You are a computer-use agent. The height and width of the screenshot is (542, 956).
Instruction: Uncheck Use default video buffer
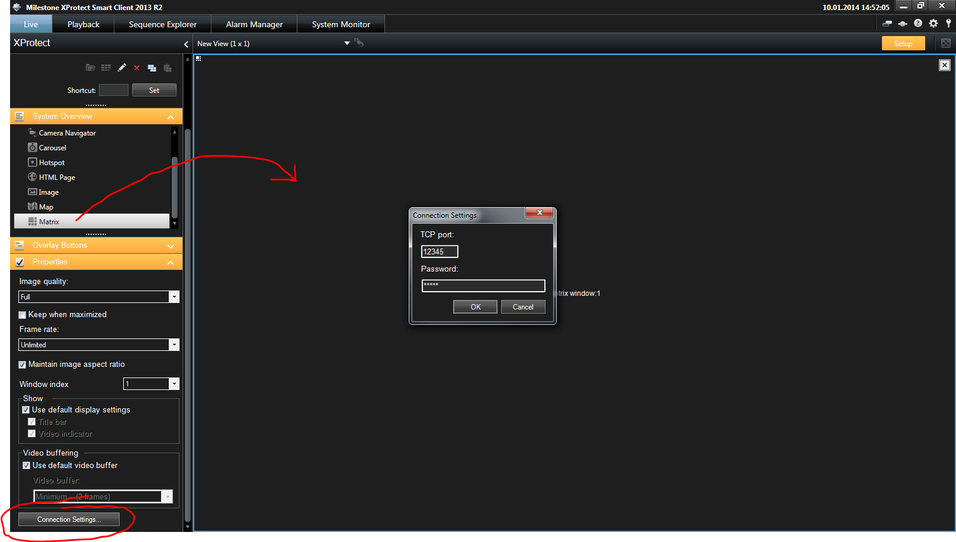click(27, 465)
